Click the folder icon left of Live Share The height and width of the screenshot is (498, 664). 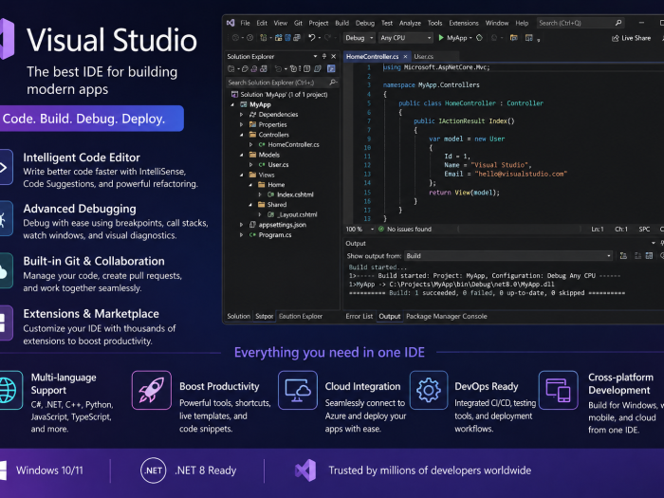coord(514,38)
